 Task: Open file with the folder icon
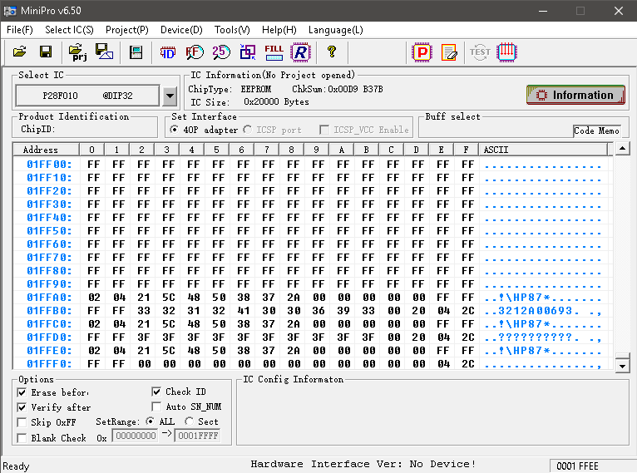click(19, 52)
